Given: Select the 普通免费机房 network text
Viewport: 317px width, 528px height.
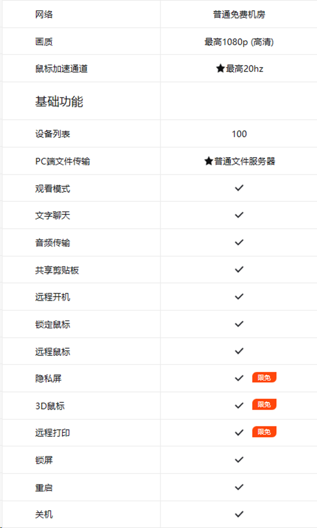Looking at the screenshot, I should pyautogui.click(x=239, y=15).
